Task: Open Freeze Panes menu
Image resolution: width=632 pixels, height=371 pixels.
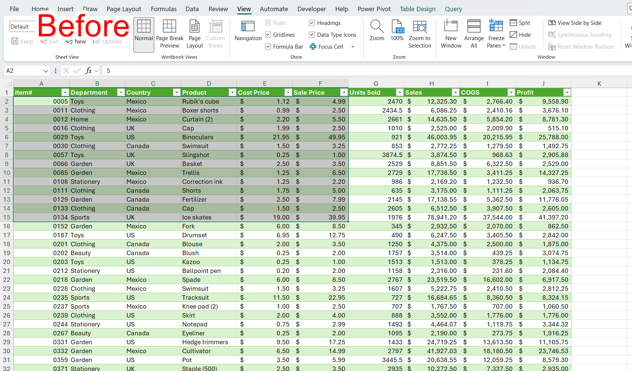Action: (496, 35)
